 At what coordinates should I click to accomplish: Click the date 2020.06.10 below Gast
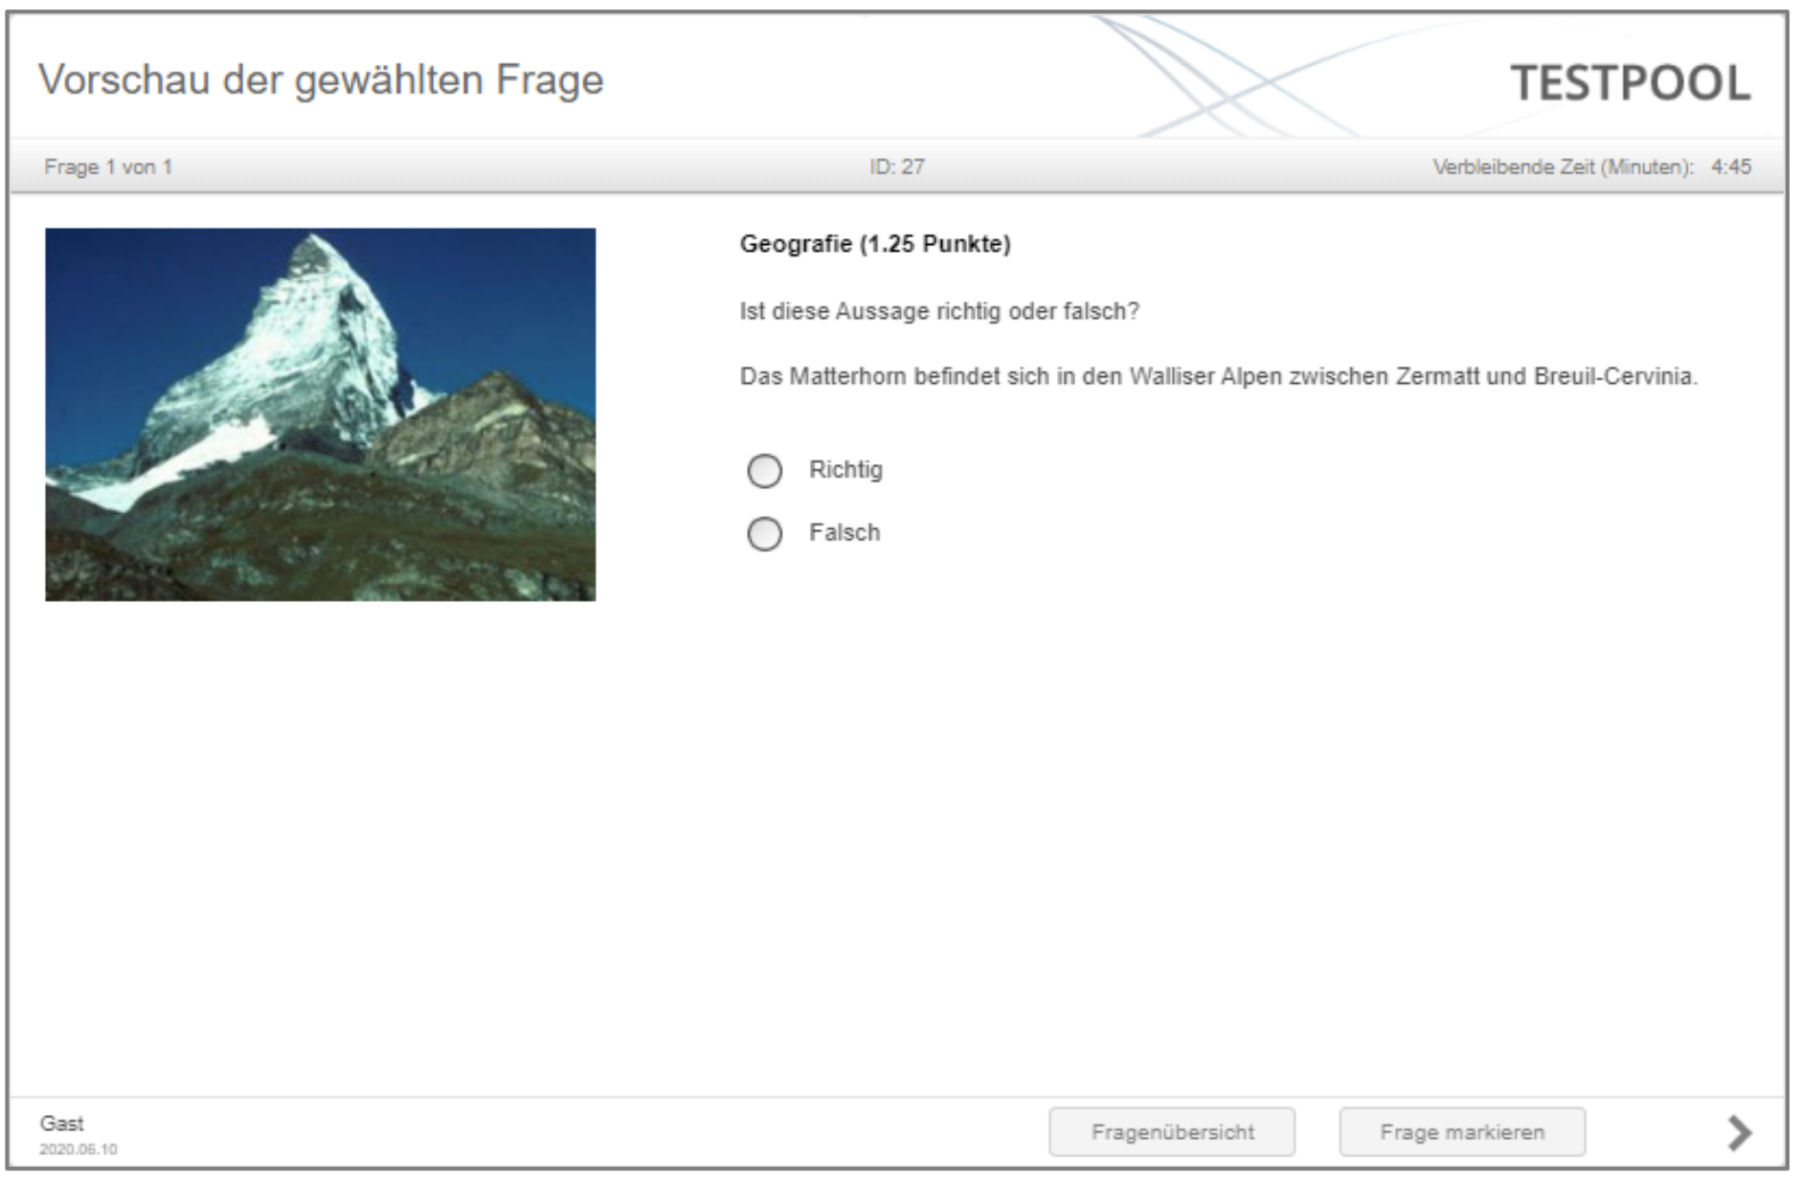point(79,1148)
